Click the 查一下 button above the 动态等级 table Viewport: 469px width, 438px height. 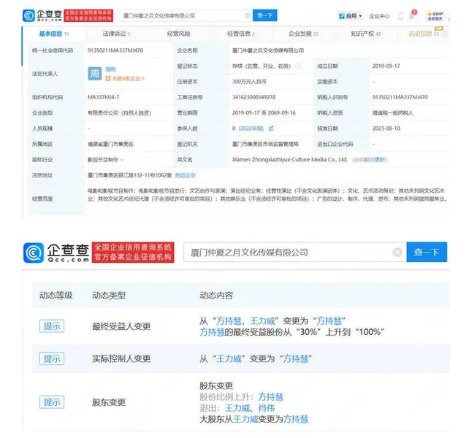point(427,253)
